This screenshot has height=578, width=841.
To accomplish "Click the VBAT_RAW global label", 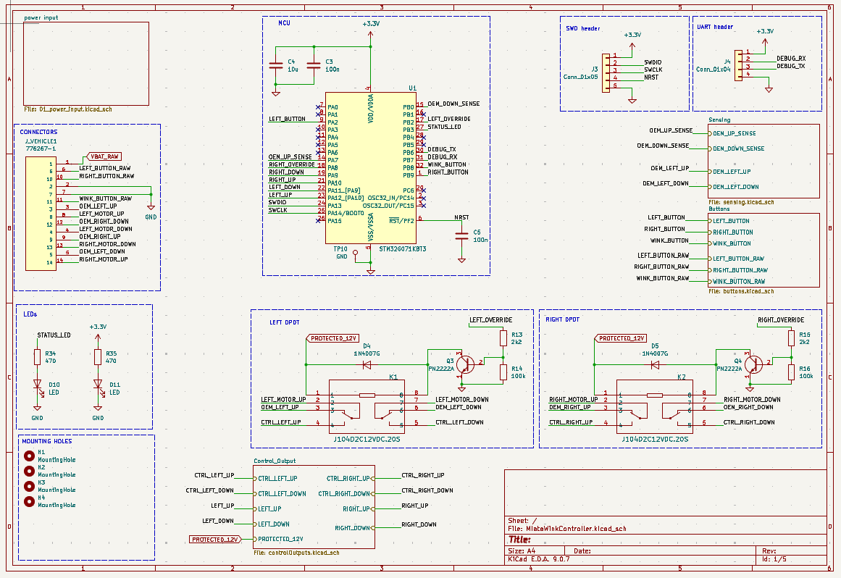I will [104, 156].
